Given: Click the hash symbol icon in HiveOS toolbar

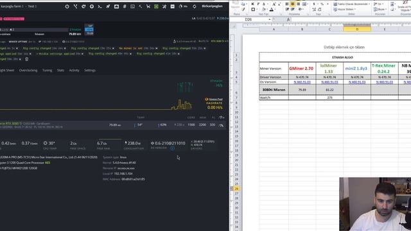Looking at the screenshot, I should click(125, 6).
